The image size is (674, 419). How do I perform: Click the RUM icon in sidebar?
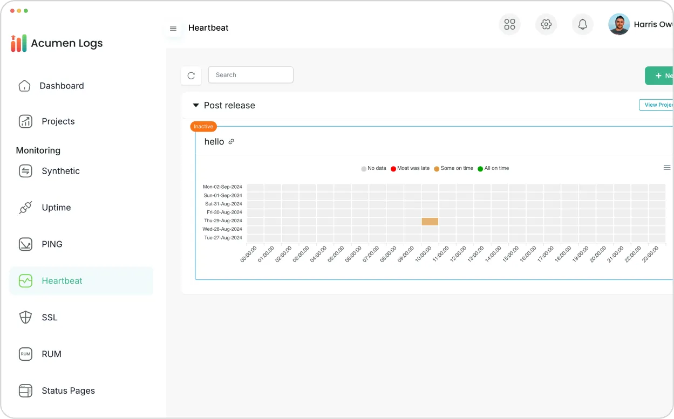[25, 354]
